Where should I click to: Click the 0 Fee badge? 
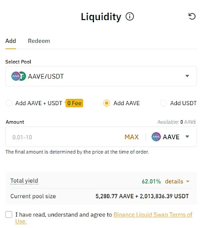tap(75, 103)
